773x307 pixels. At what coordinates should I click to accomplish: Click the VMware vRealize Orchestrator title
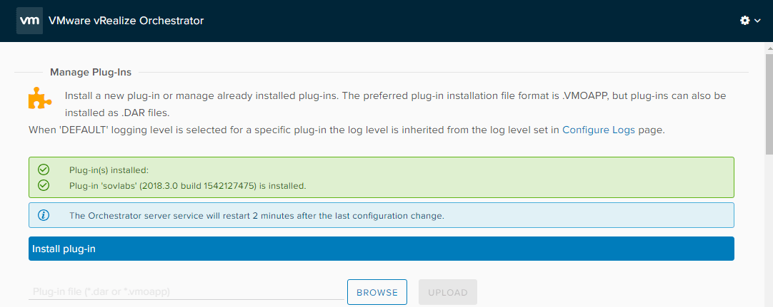click(x=126, y=21)
